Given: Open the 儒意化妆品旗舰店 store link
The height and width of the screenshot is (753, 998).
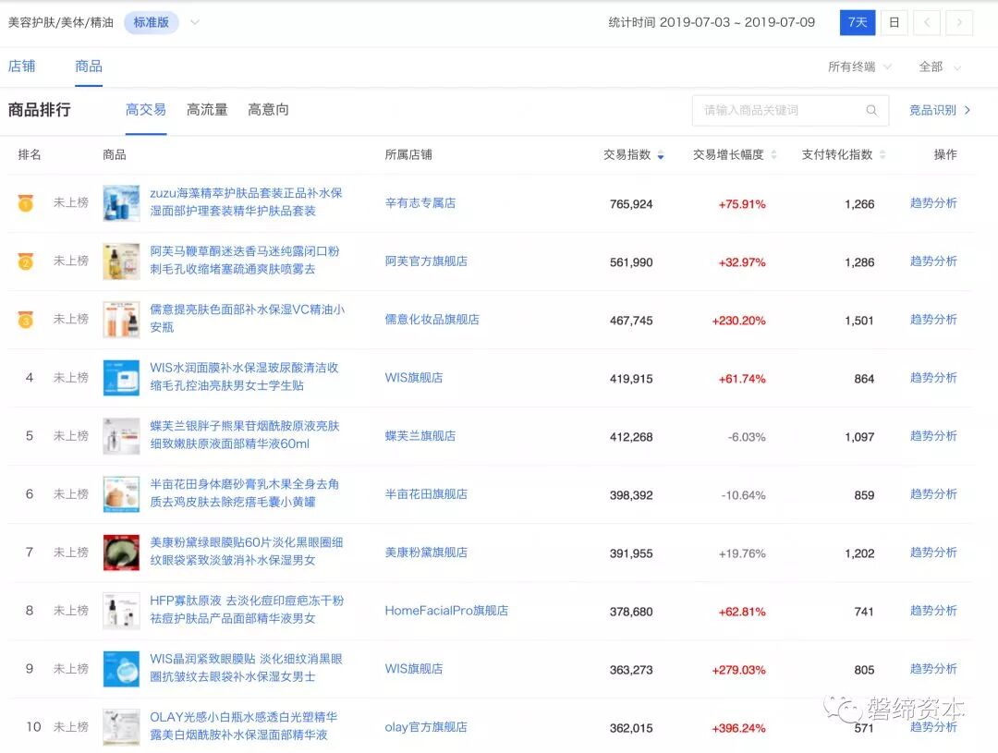Looking at the screenshot, I should [432, 320].
